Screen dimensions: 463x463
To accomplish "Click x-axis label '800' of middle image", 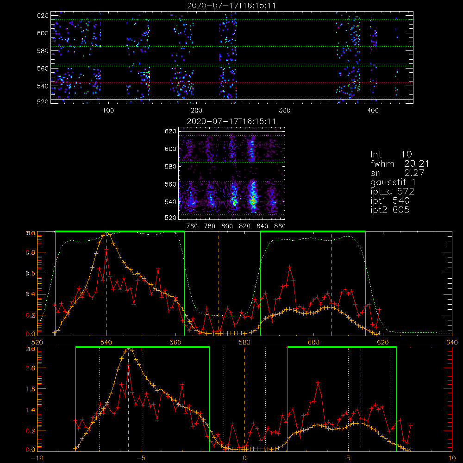I will [227, 226].
